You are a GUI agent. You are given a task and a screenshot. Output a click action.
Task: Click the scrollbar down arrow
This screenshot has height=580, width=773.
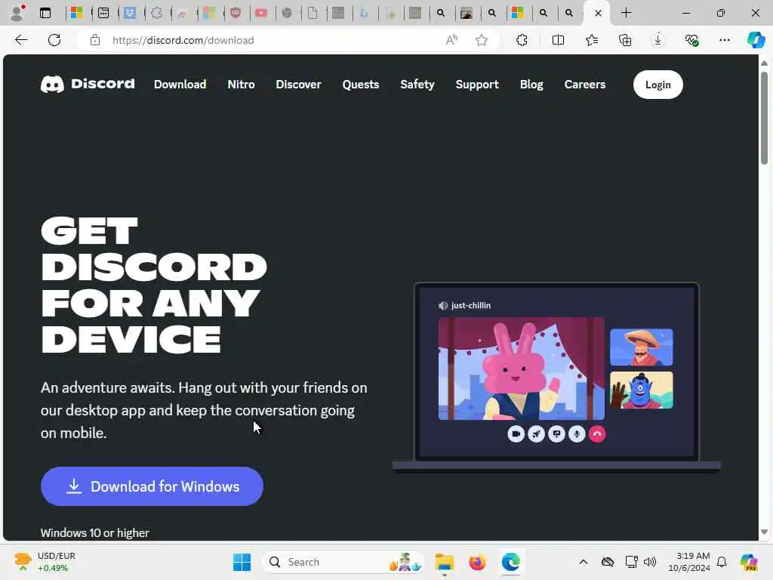[764, 532]
